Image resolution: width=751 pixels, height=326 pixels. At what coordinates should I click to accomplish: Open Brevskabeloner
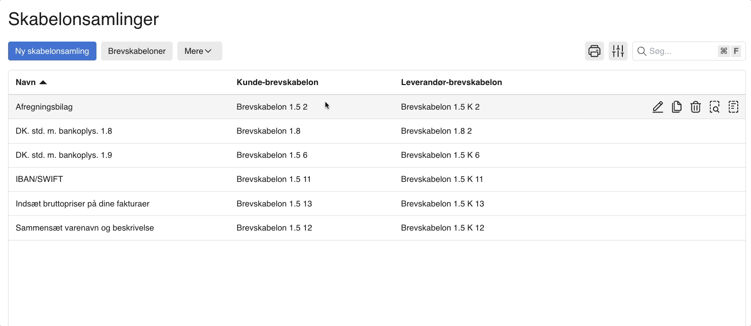tap(137, 51)
